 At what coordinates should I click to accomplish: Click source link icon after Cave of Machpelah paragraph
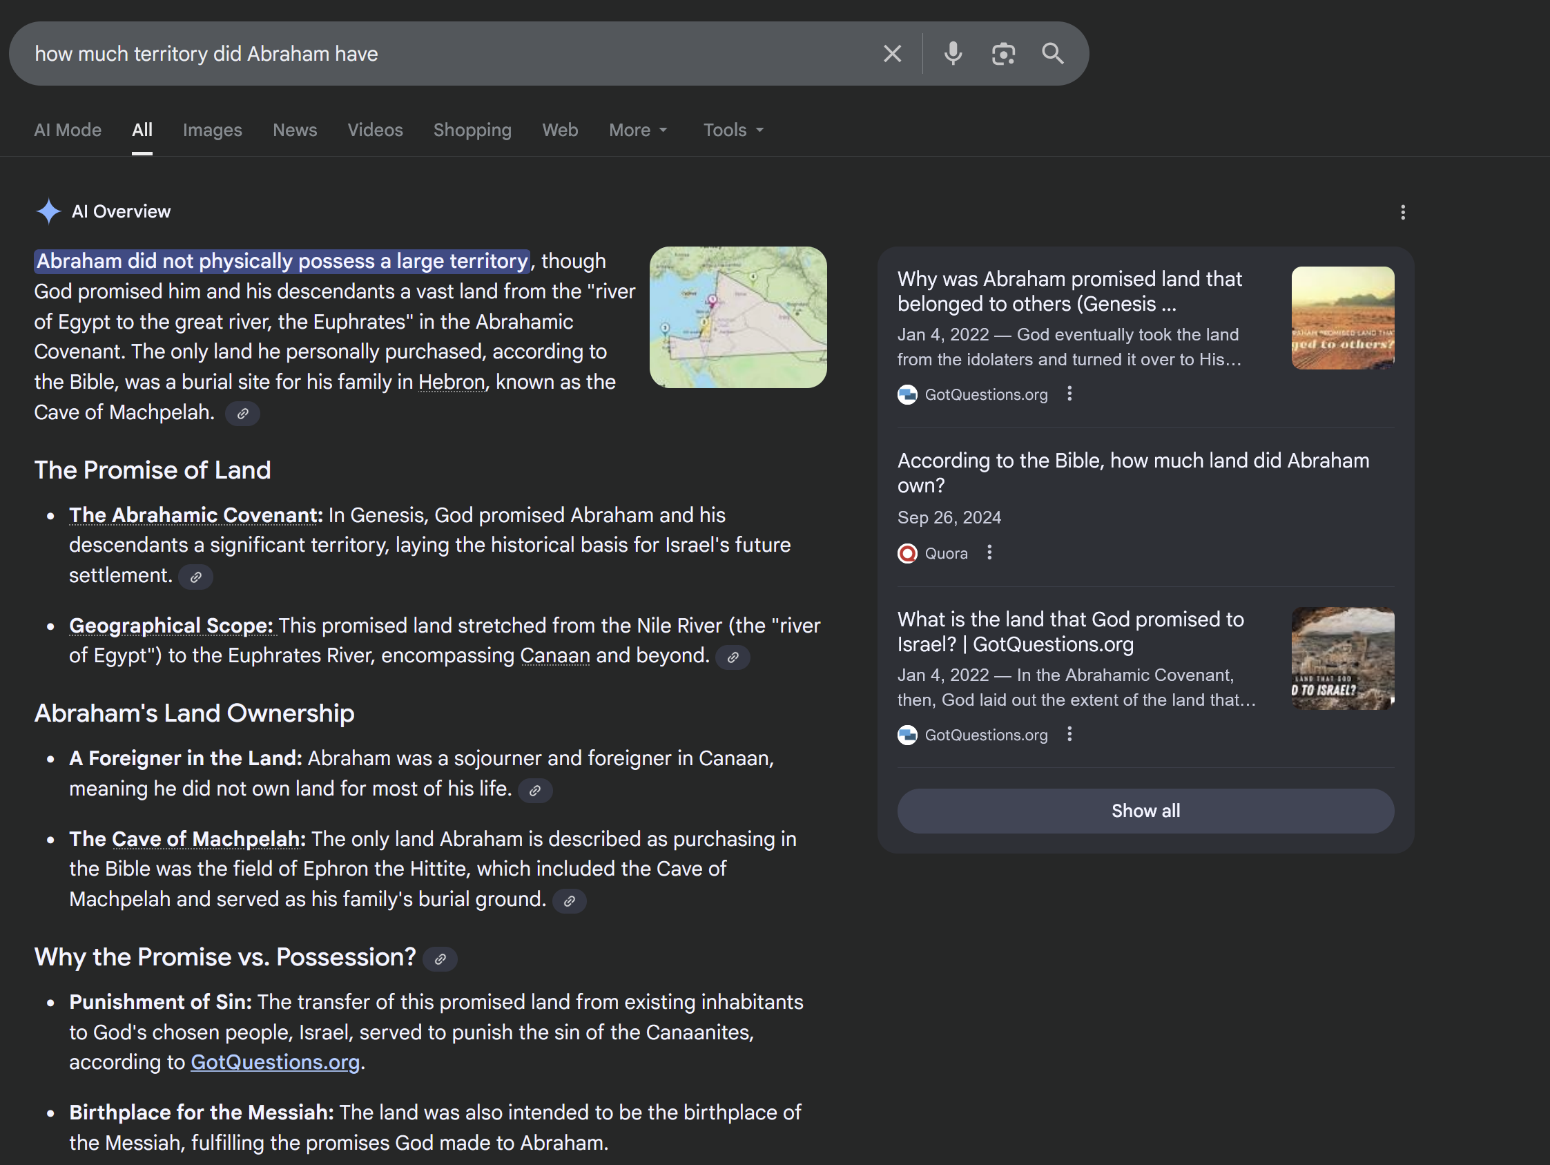pyautogui.click(x=242, y=414)
